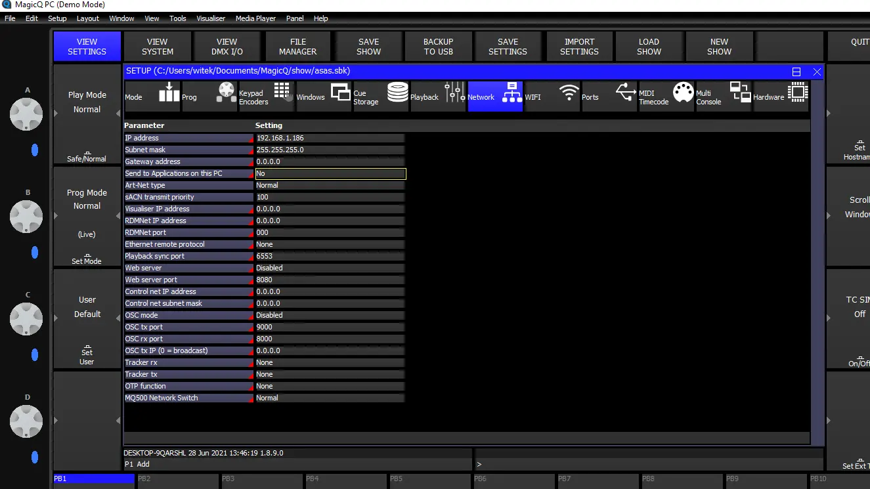Click the Save Settings button
This screenshot has height=489, width=870.
click(x=508, y=47)
